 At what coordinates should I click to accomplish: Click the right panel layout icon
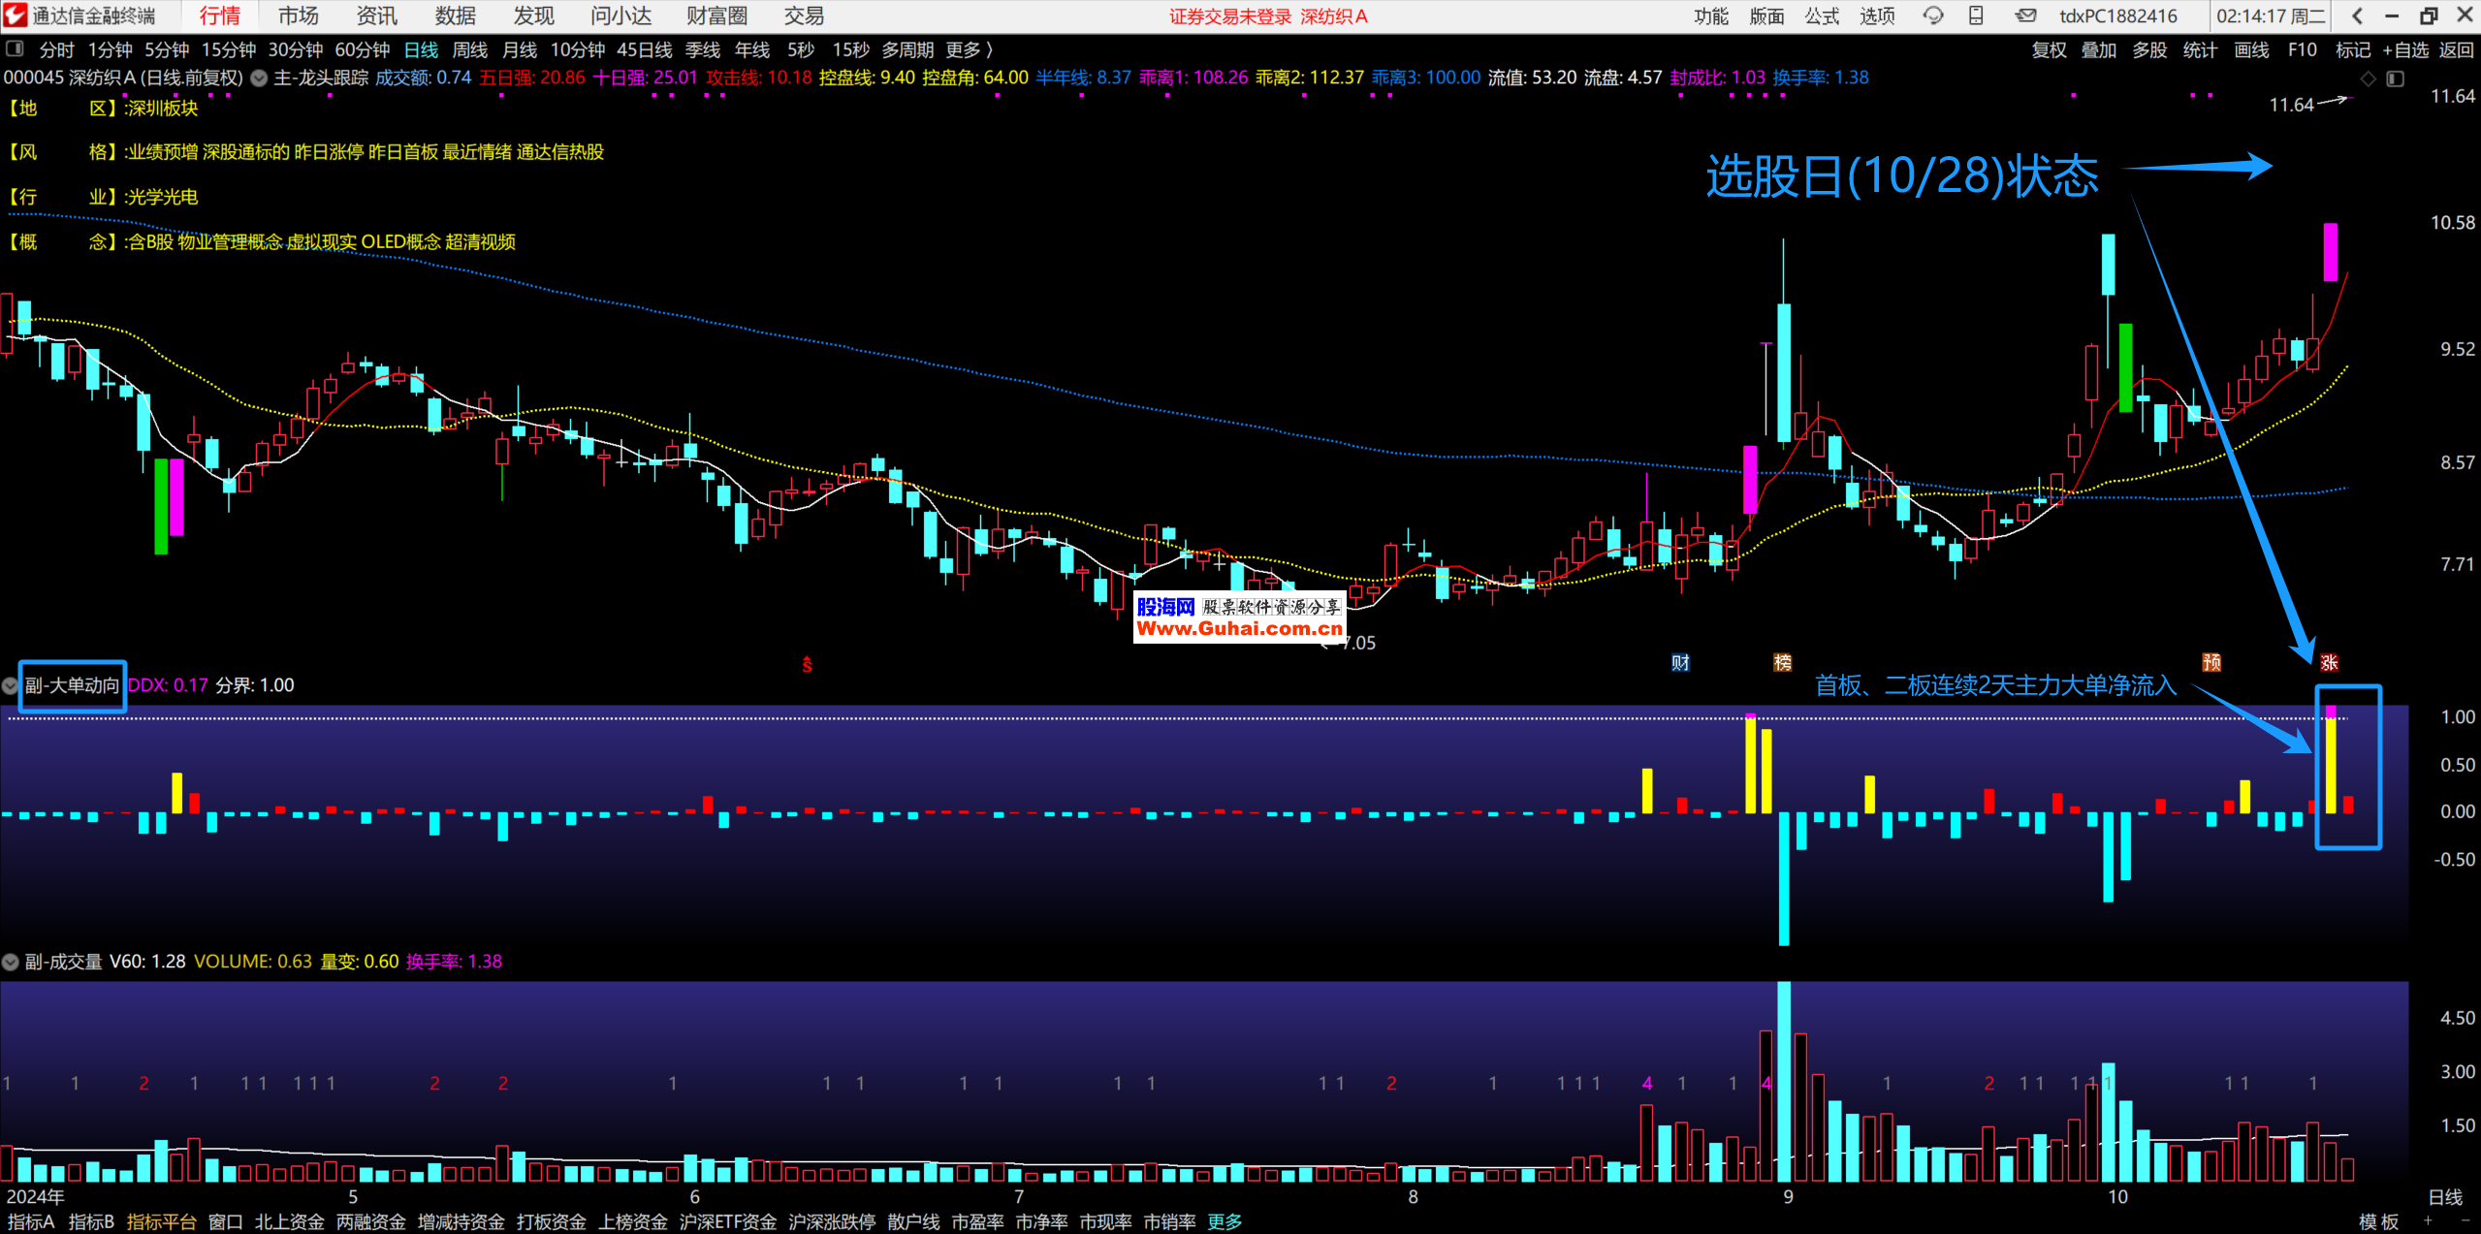(x=2395, y=79)
